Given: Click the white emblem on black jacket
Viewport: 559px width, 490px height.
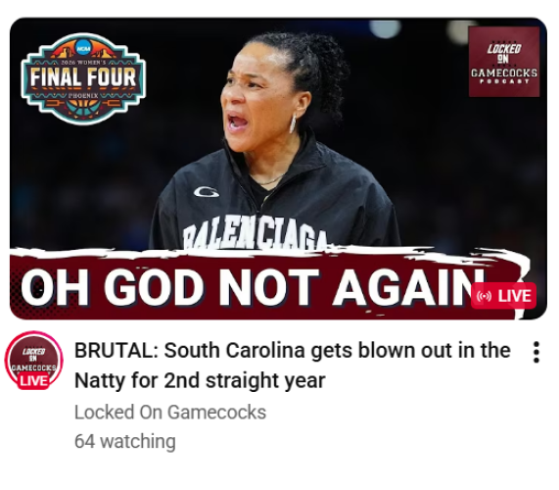Looking at the screenshot, I should pyautogui.click(x=207, y=192).
